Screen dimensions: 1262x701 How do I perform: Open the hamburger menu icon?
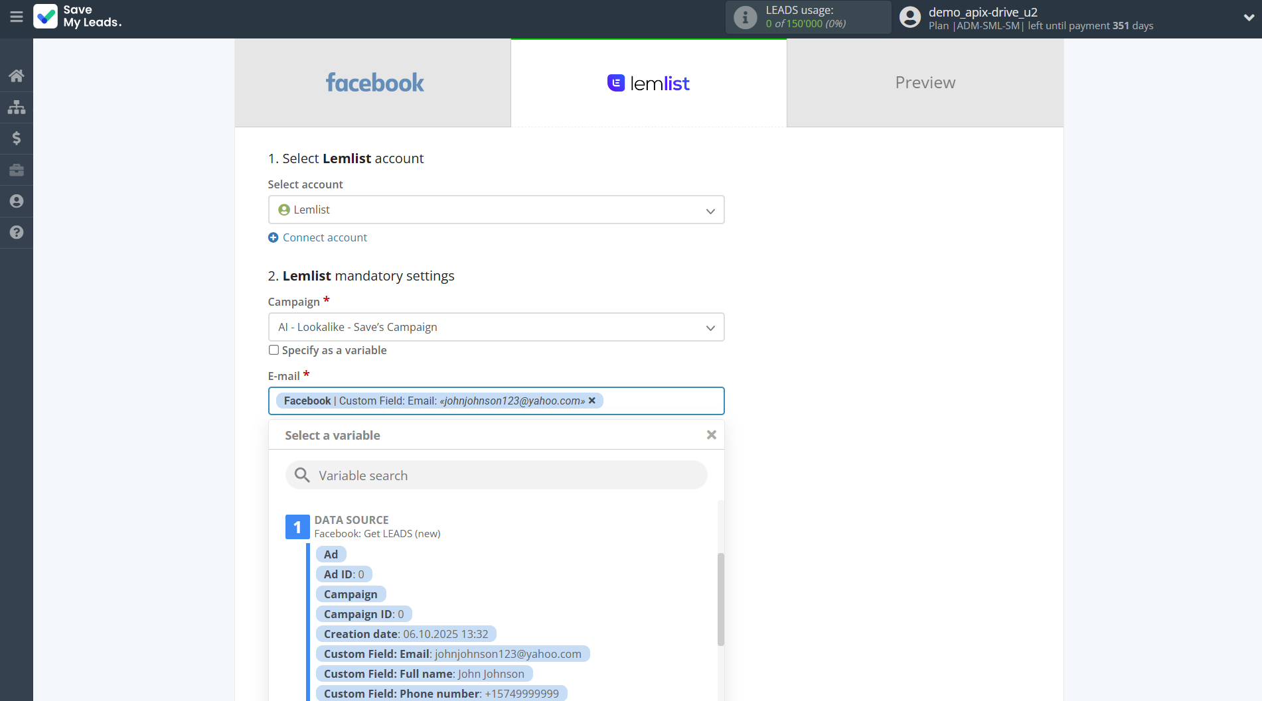coord(17,17)
